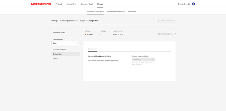
Task: Expand the Stage1 environments dropdown
Action: [x=66, y=43]
